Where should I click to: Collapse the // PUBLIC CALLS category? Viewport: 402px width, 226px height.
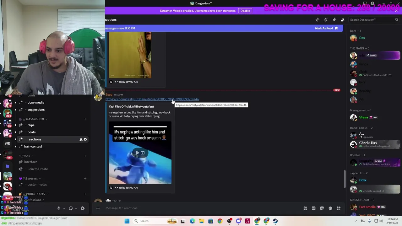[34, 194]
